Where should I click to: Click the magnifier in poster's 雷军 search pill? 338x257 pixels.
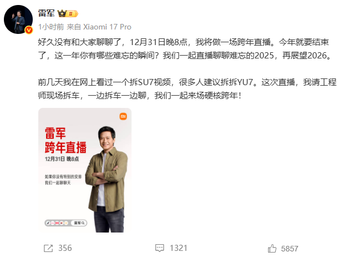(83, 223)
